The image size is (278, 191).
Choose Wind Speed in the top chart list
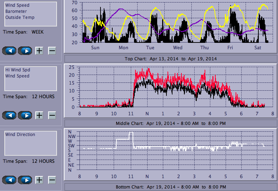tap(17, 5)
